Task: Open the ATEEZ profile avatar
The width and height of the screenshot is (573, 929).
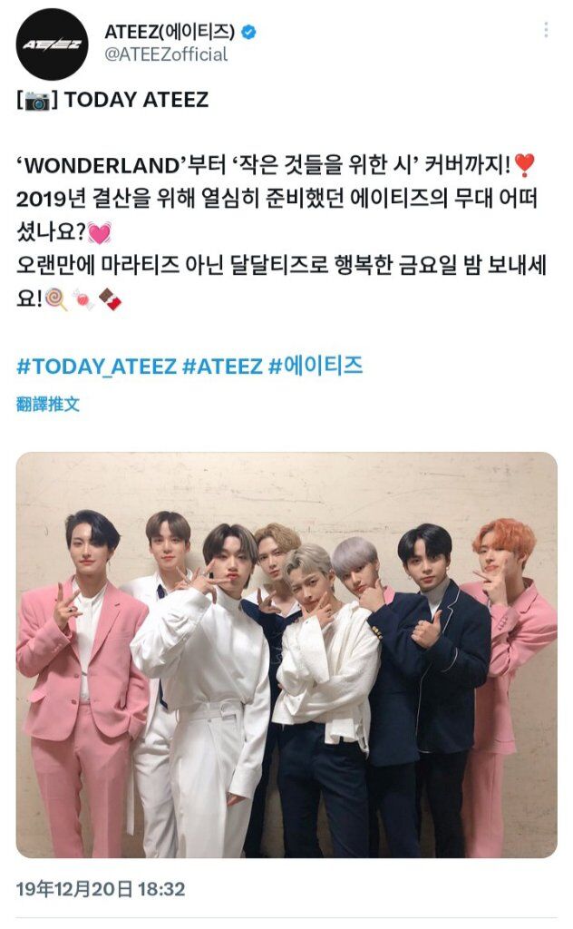Action: tap(52, 44)
